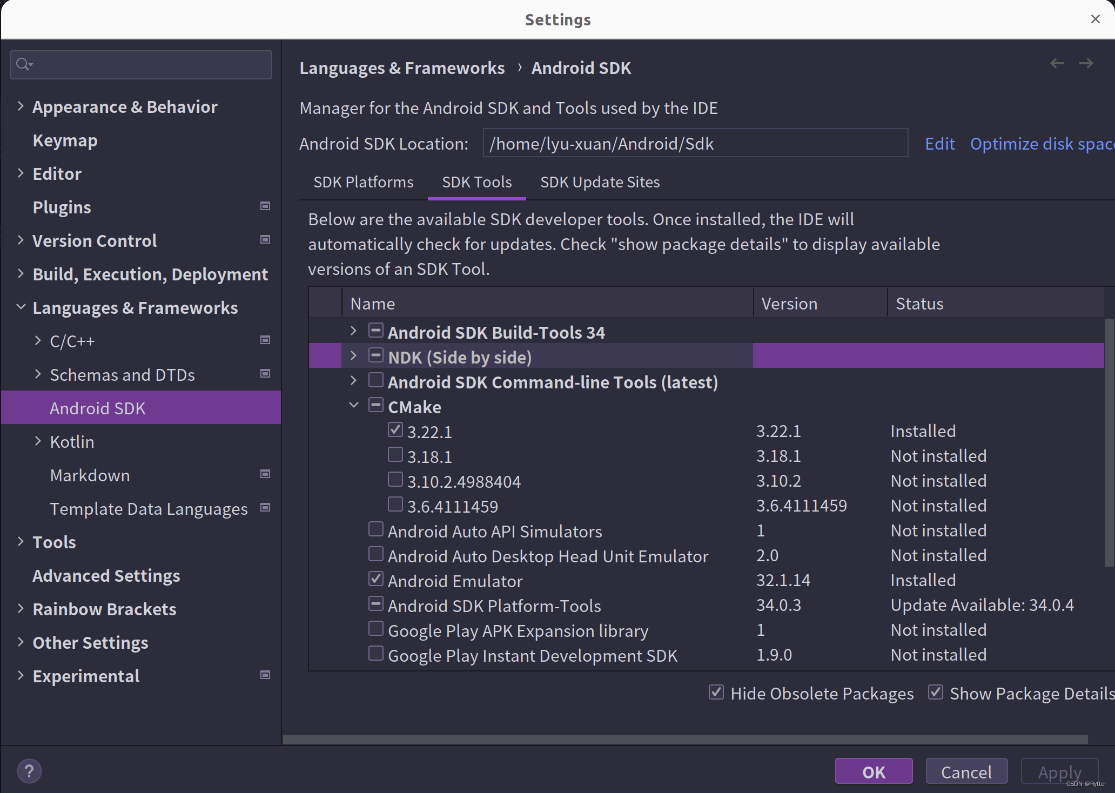The width and height of the screenshot is (1115, 793).
Task: Check the CMake 3.6.4111459 checkbox
Action: 395,505
